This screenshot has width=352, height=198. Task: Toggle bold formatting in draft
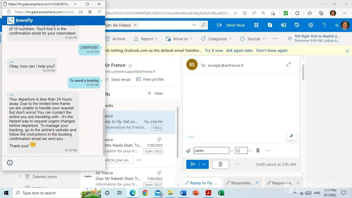[258, 151]
